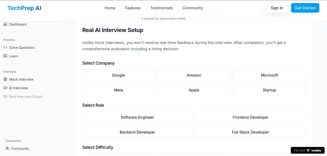
Task: Click the Learn open book icon
Action: [5, 56]
